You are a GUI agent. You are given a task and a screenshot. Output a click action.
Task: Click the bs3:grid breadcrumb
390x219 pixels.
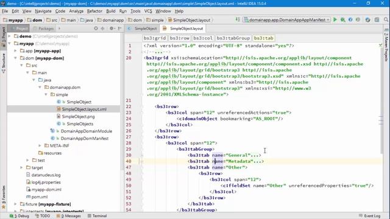pyautogui.click(x=154, y=38)
